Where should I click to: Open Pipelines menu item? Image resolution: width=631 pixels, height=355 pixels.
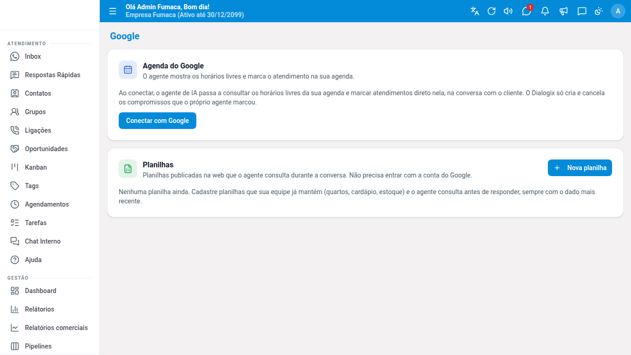click(50, 346)
